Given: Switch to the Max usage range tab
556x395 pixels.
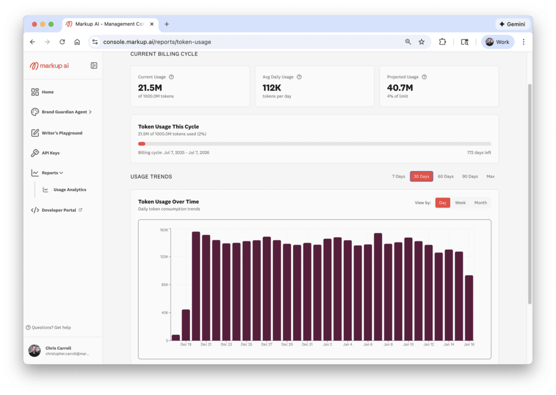Looking at the screenshot, I should pyautogui.click(x=489, y=176).
